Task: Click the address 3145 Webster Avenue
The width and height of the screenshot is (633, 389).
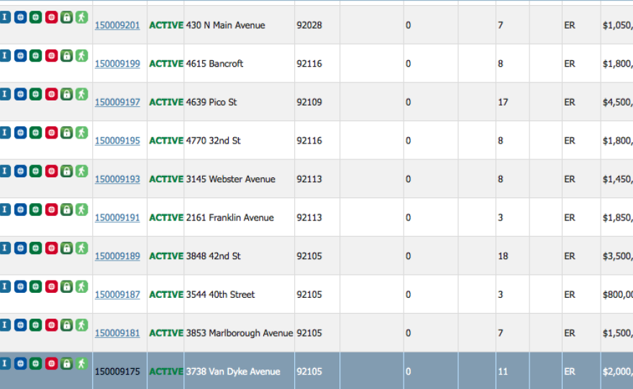Action: (230, 179)
